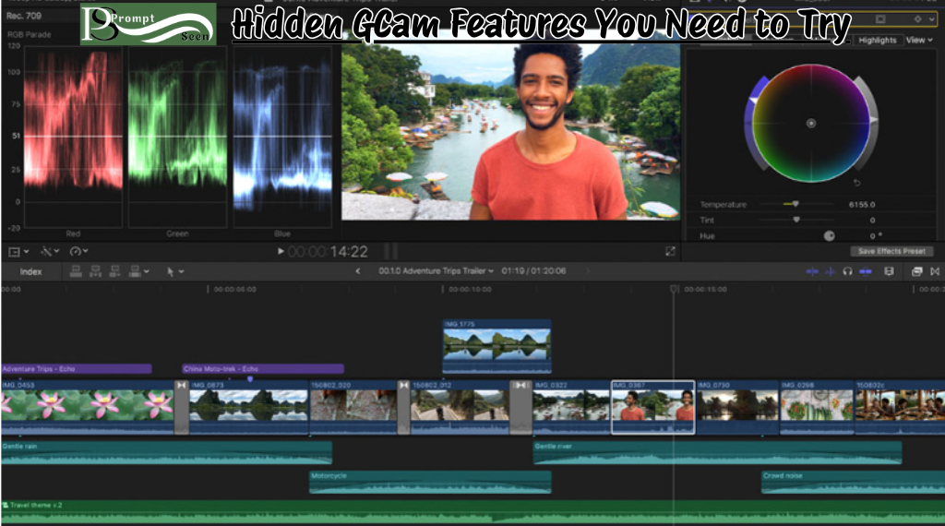Screen dimensions: 945x526
Task: Select the China Moto-trek - Echo title clip
Action: coord(263,369)
